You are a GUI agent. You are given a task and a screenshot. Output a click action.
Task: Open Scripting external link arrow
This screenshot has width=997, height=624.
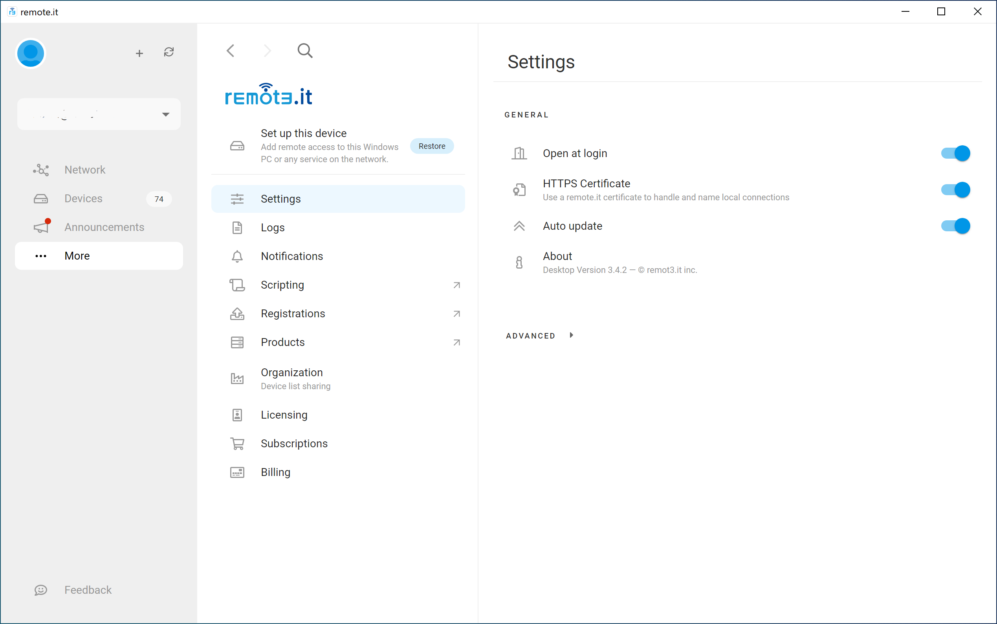pos(456,285)
